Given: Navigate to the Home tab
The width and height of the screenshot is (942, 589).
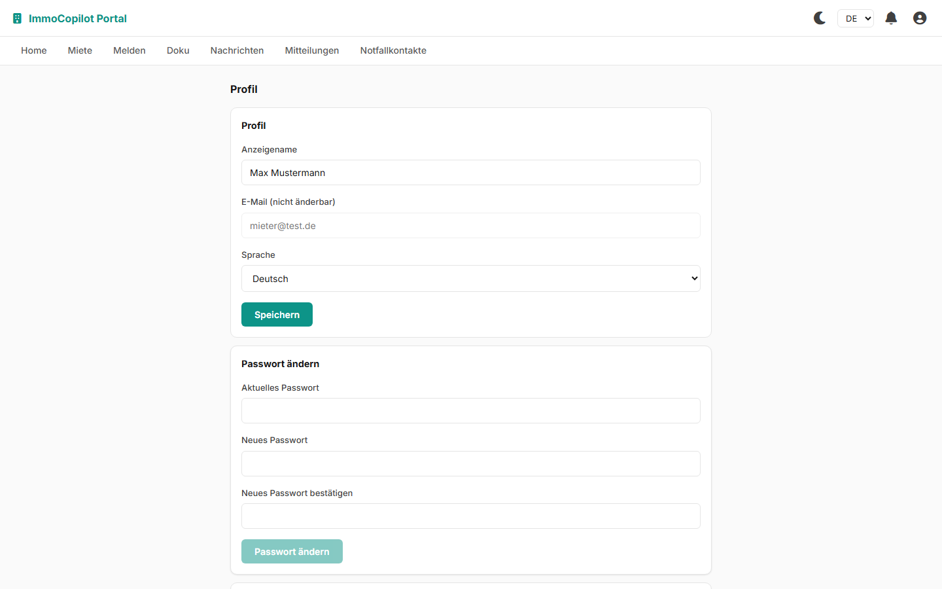Looking at the screenshot, I should (x=33, y=50).
